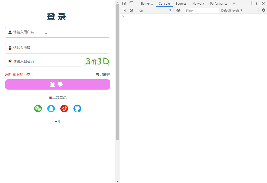Select the GitHub third-party login icon
Viewport: 267px width, 183px height.
click(x=77, y=109)
